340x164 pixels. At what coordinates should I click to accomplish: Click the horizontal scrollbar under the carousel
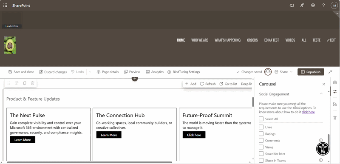pyautogui.click(x=89, y=162)
